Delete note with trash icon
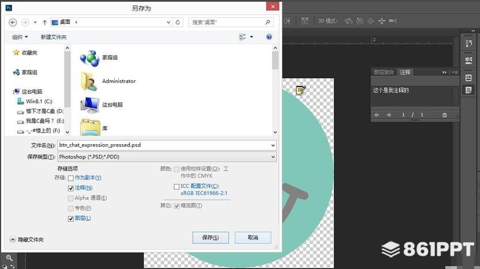 pos(445,115)
